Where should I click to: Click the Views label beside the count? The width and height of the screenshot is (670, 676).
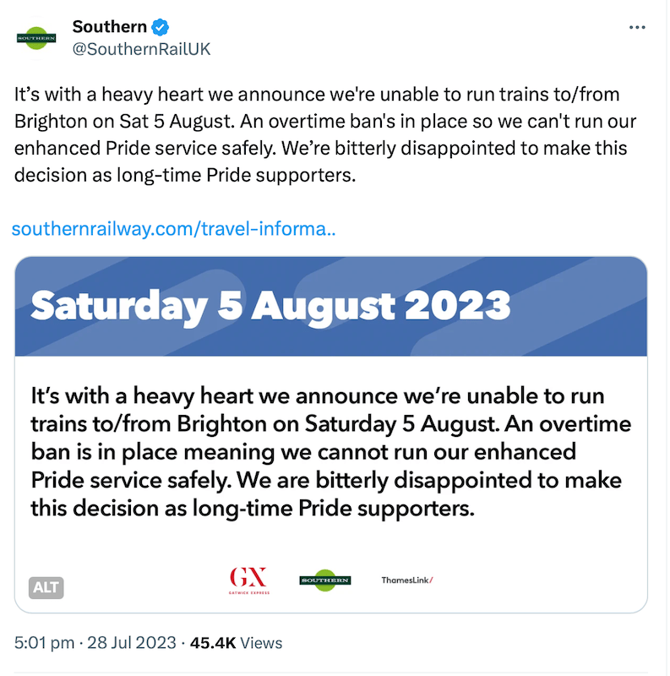coord(262,643)
